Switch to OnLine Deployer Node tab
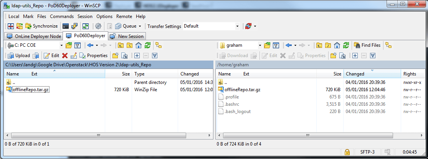 click(x=34, y=36)
